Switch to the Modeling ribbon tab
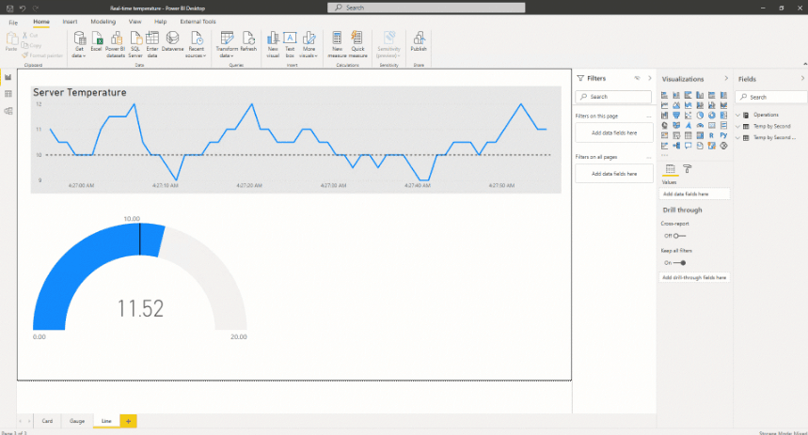 (x=103, y=22)
